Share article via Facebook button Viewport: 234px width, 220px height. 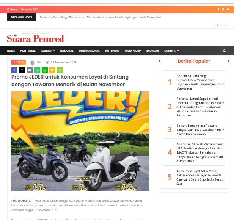(x=14, y=70)
